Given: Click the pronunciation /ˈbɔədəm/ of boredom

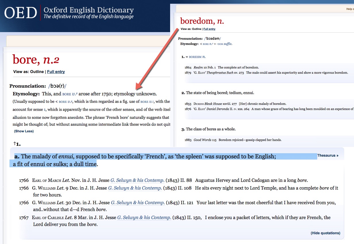Looking at the screenshot, I should tap(212, 39).
